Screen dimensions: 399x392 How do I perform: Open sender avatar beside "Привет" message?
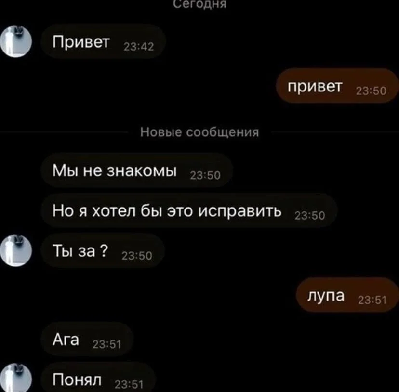click(x=16, y=41)
